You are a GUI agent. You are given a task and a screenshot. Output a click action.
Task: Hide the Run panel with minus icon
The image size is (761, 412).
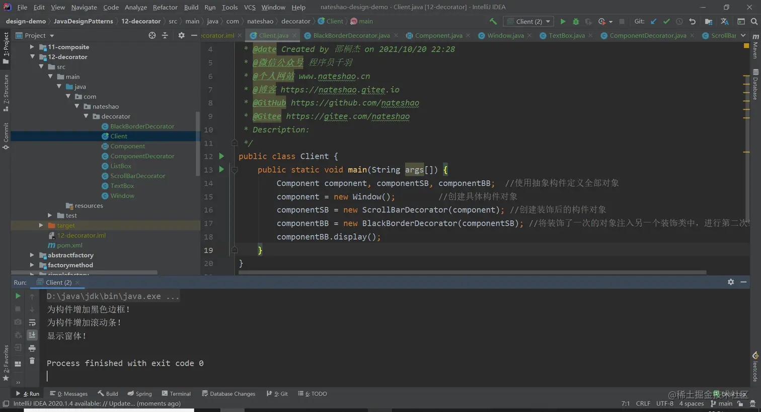743,282
